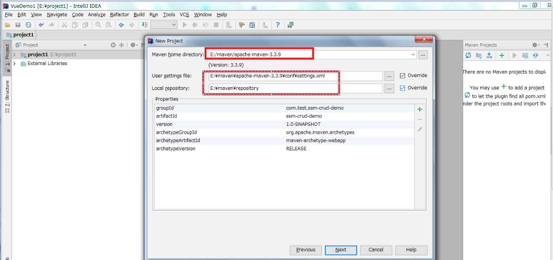
Task: Click the Next button
Action: click(x=341, y=250)
